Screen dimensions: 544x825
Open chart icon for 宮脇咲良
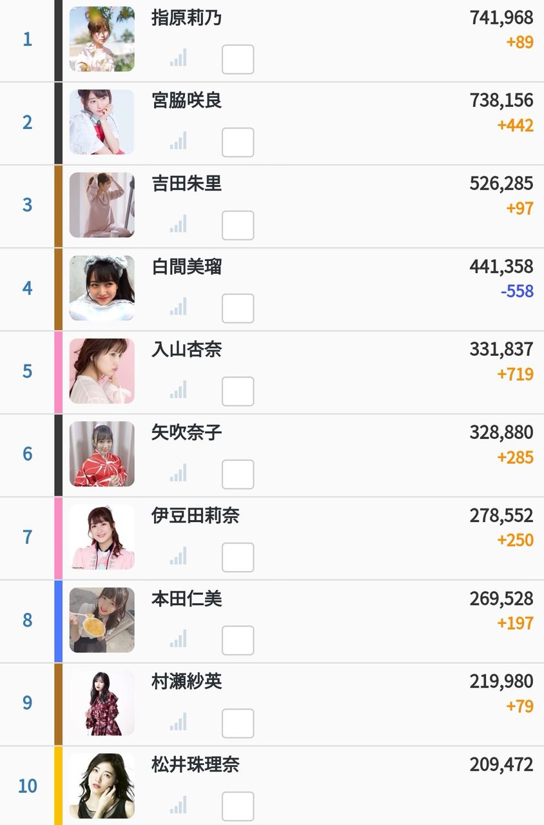tap(179, 141)
